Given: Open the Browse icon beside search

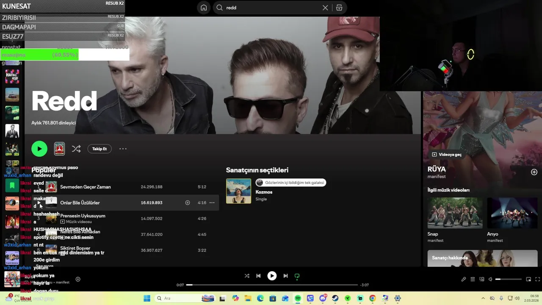Looking at the screenshot, I should 339,8.
